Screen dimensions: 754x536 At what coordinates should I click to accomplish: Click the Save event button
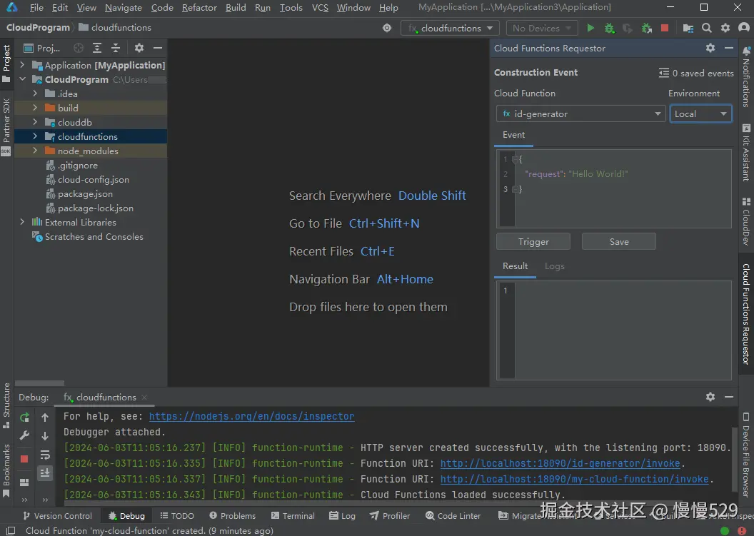click(619, 241)
